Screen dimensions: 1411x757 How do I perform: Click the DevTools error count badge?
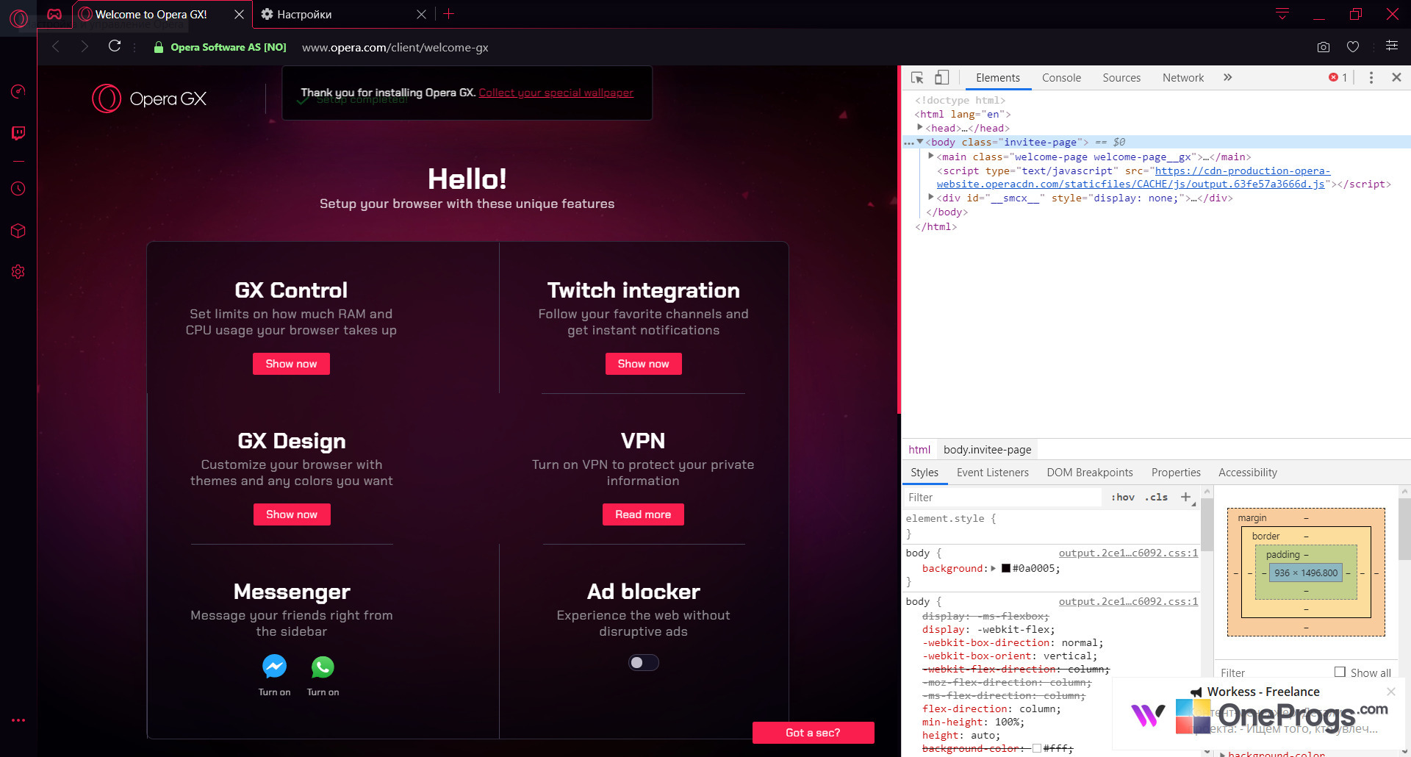pos(1338,77)
